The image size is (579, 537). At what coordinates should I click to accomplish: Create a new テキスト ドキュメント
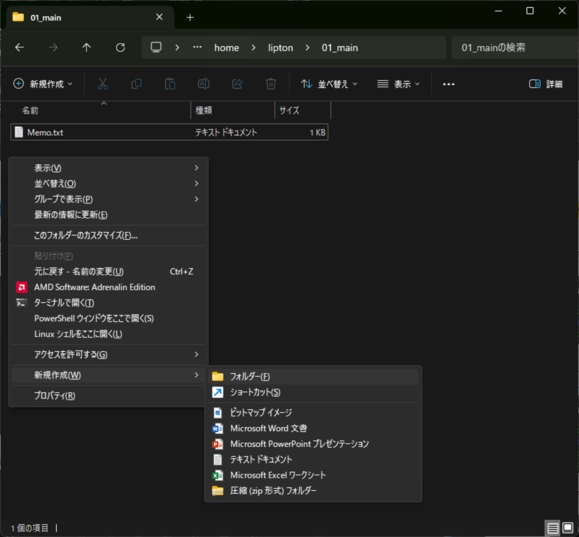[313, 459]
